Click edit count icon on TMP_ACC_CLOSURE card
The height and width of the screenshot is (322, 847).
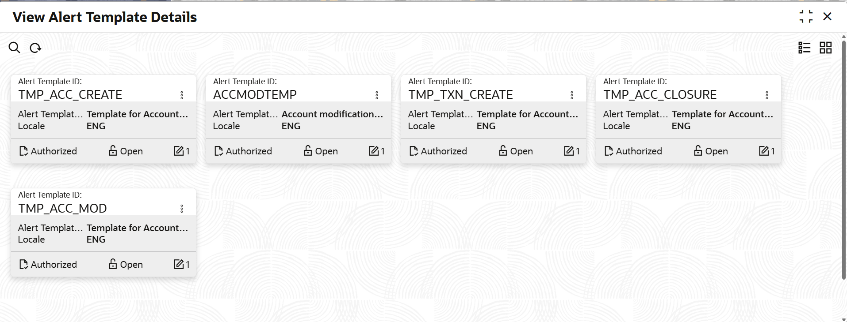764,151
